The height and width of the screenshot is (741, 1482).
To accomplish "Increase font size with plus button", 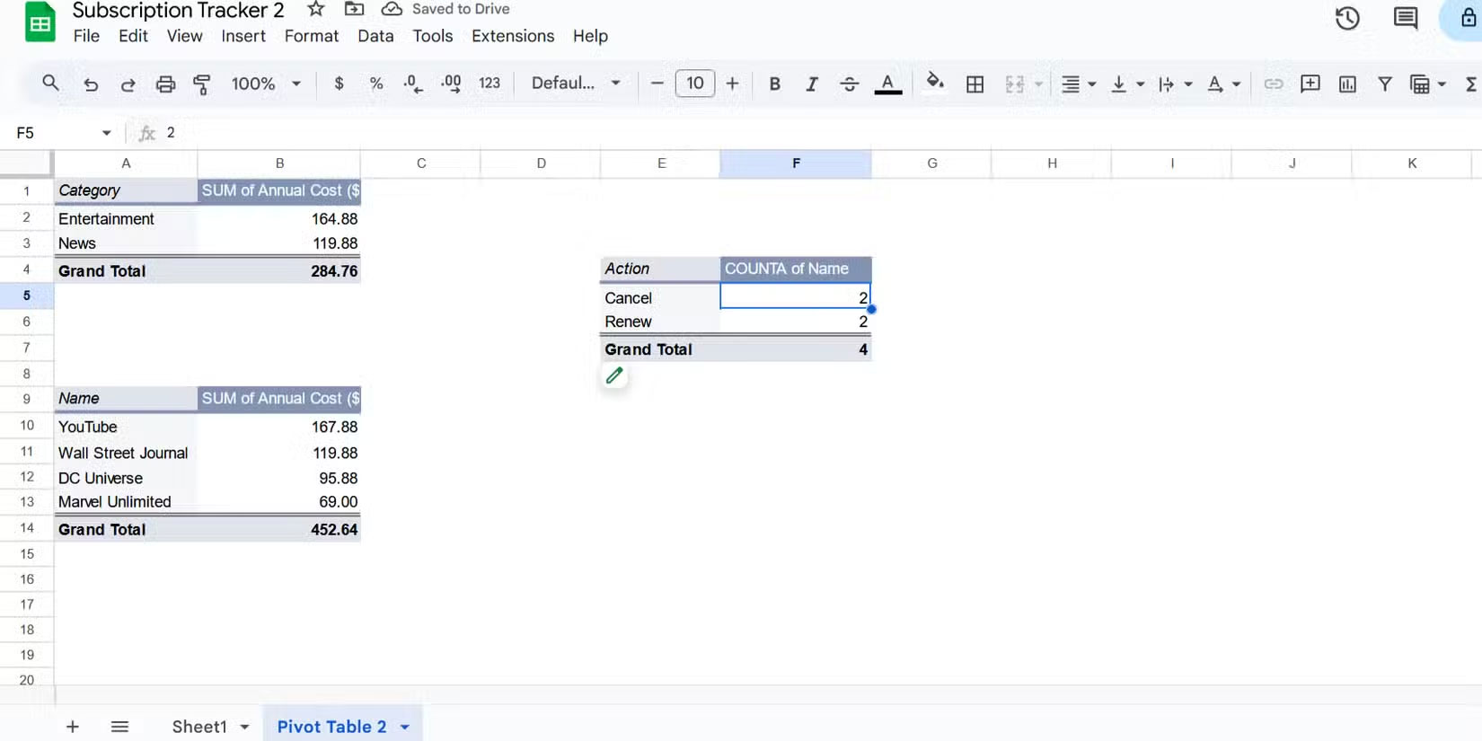I will click(x=732, y=84).
